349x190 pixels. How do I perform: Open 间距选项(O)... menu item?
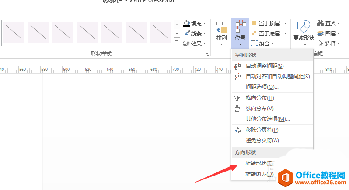[x=272, y=87]
